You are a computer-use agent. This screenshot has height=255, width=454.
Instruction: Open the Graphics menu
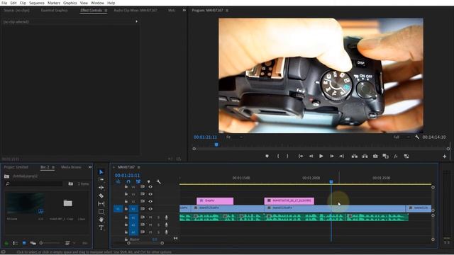click(x=70, y=3)
